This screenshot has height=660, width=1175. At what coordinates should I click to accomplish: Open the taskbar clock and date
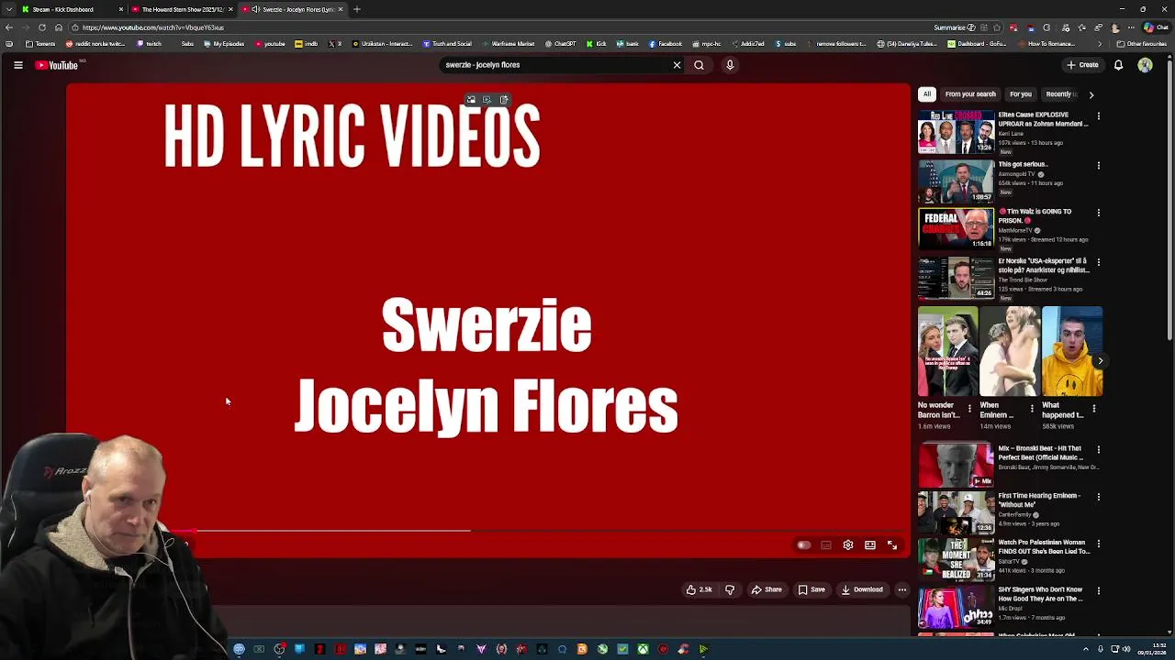pos(1153,649)
